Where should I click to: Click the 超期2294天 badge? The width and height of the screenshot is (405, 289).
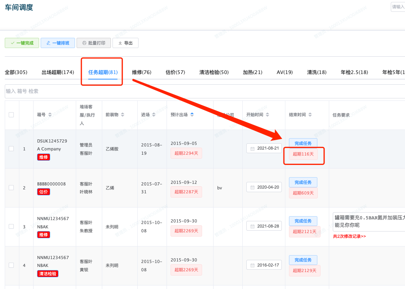[x=186, y=153]
